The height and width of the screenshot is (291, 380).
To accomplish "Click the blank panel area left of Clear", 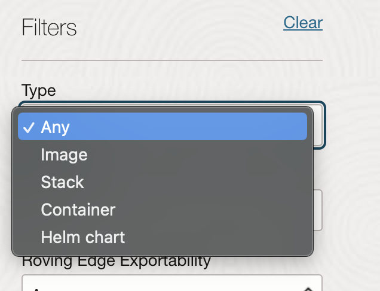I will pyautogui.click(x=179, y=27).
